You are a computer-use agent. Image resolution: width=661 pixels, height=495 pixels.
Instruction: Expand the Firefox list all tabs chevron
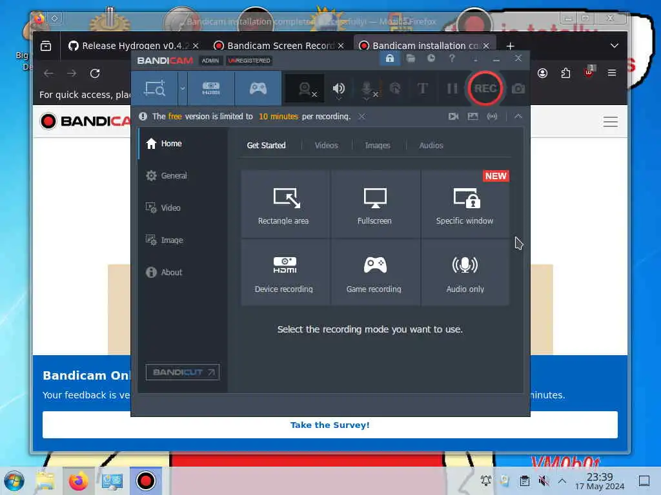point(615,46)
